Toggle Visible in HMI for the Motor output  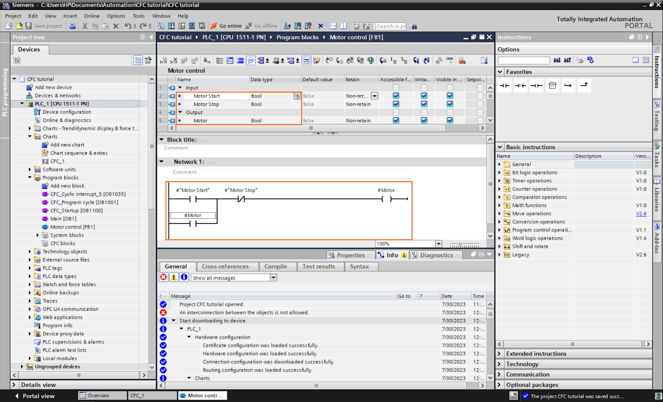tap(450, 120)
